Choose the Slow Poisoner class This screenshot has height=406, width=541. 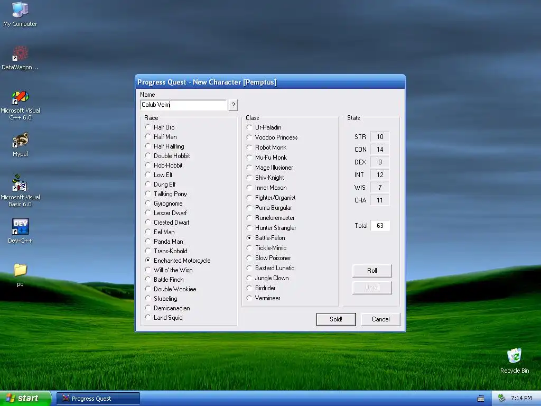(269, 257)
